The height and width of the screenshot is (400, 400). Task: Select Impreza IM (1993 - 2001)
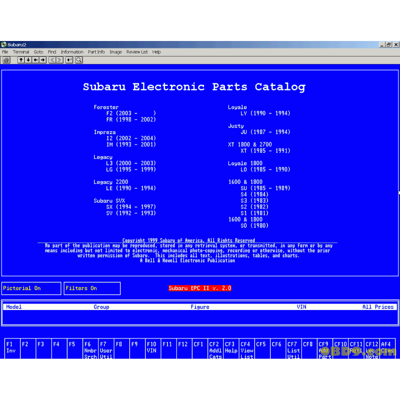[131, 144]
